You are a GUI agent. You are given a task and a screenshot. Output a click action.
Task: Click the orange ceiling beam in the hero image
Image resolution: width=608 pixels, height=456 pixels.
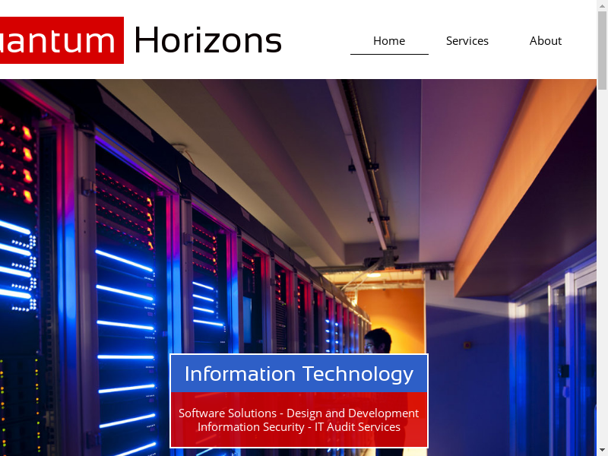[524, 190]
